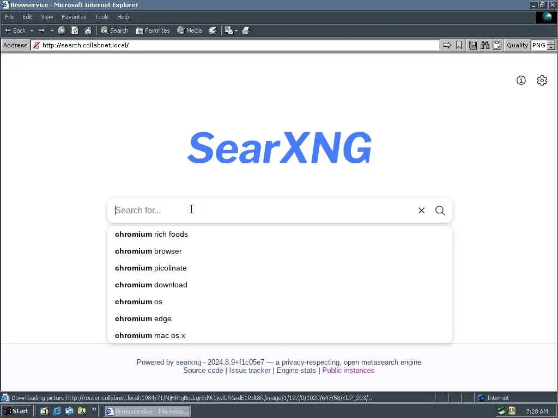Open the SearXNG preferences gear icon
The image size is (558, 418).
[542, 81]
